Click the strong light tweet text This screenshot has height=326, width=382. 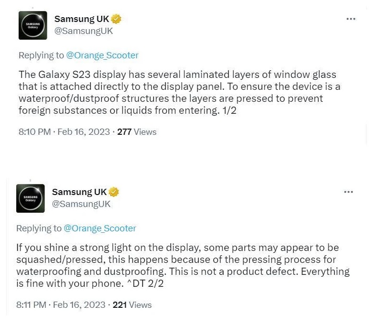click(181, 265)
